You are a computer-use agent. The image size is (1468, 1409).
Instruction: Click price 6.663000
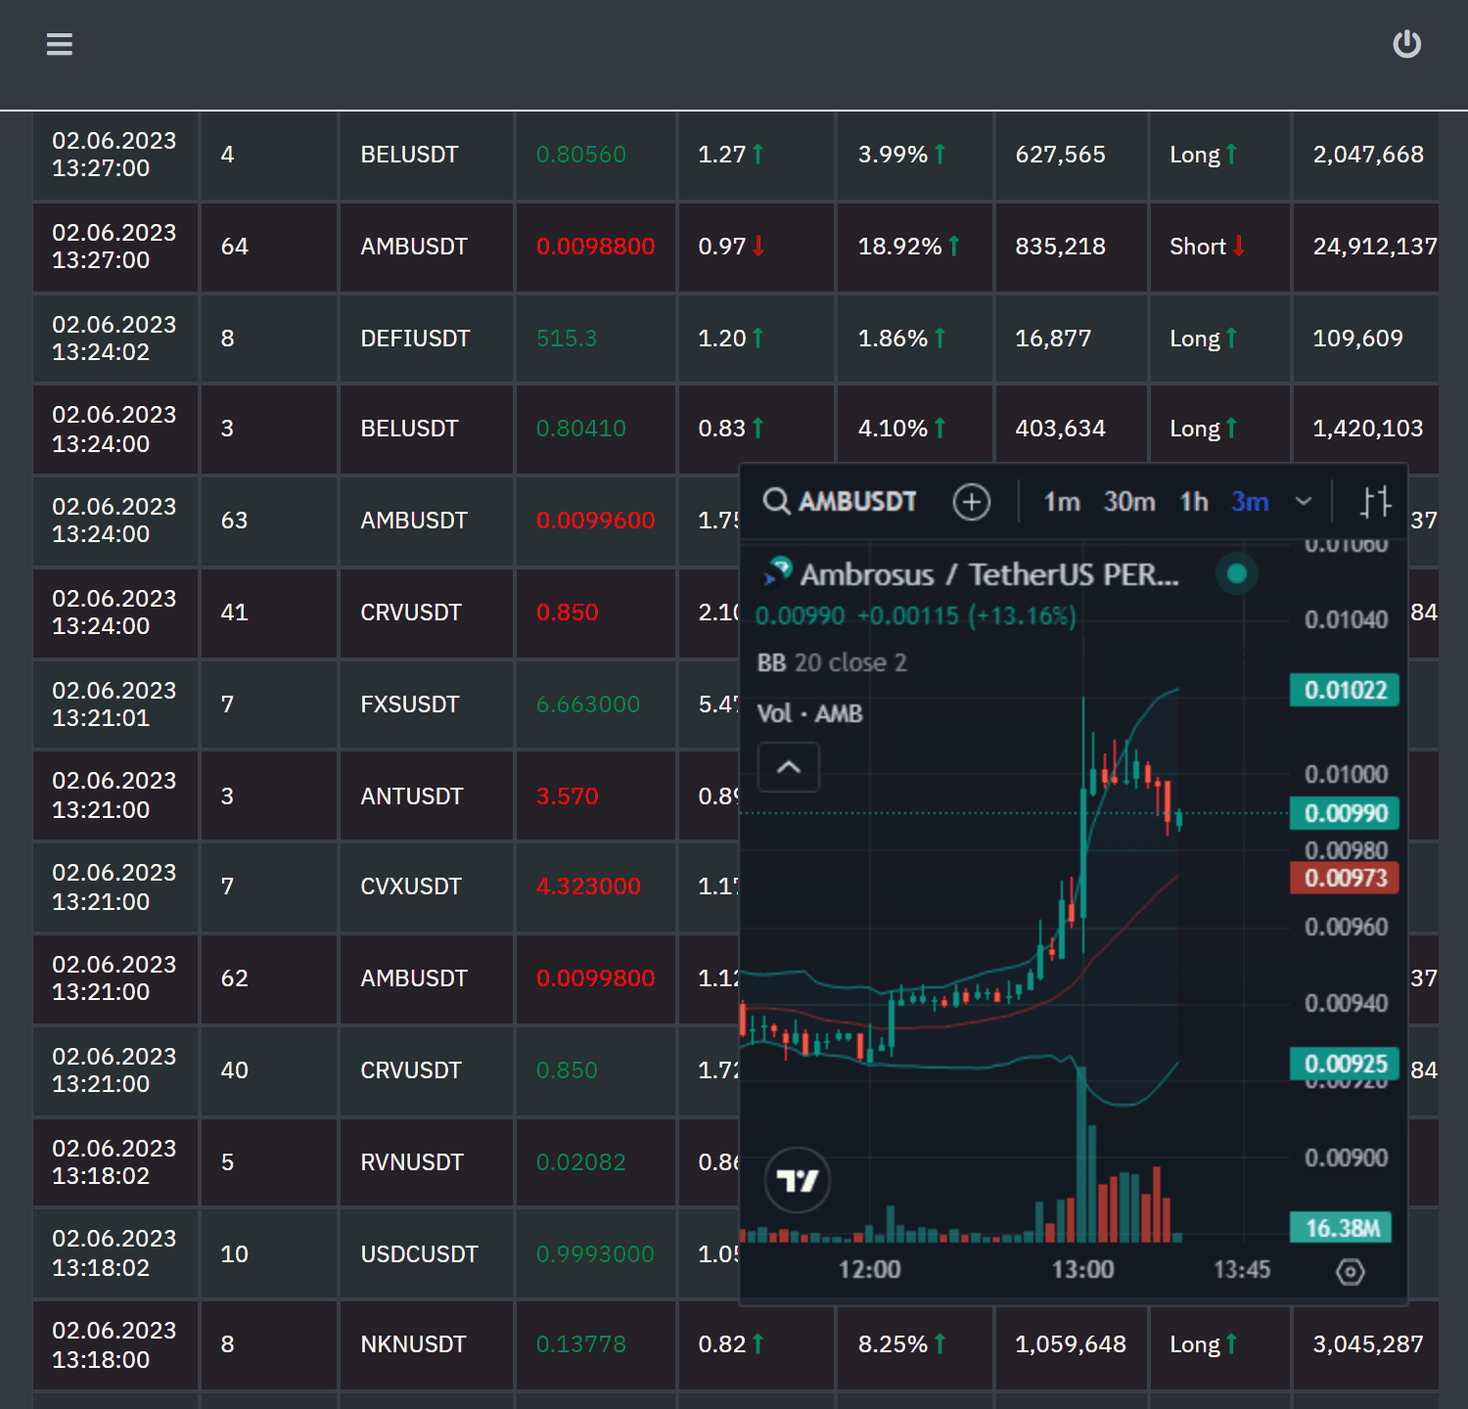click(588, 704)
